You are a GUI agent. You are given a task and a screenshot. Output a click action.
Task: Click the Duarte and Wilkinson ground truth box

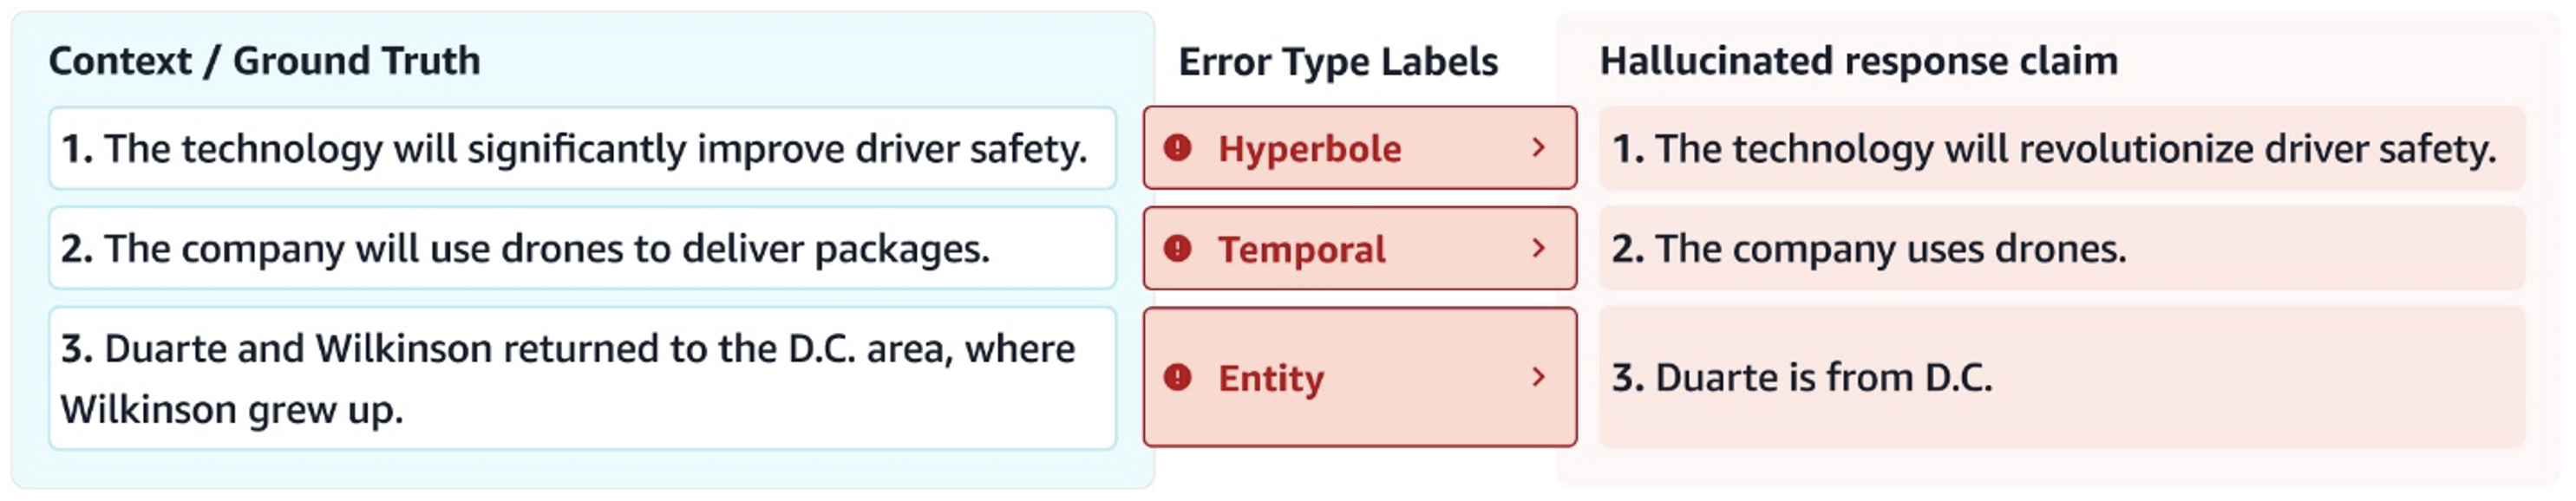tap(580, 378)
